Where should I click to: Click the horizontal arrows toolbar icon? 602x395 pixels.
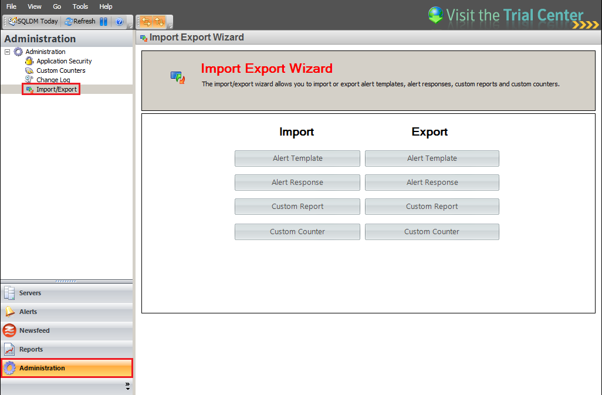(x=146, y=22)
